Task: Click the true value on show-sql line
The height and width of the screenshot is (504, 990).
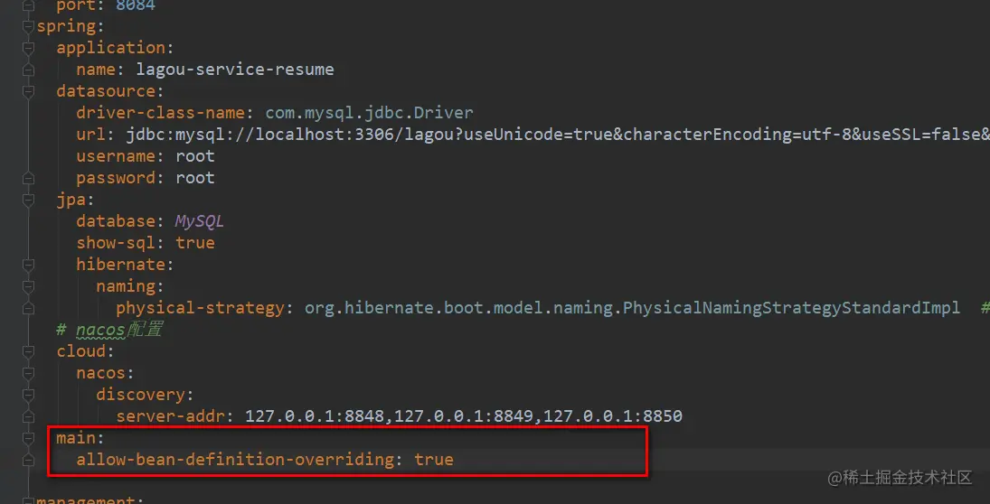Action: [x=195, y=244]
